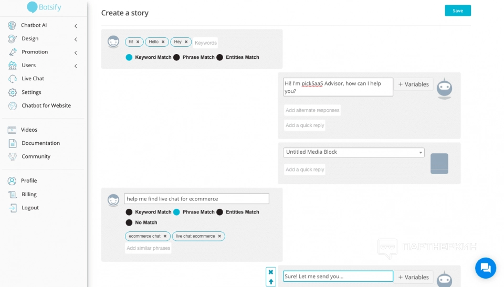
Task: Click the move-up arrow icon
Action: click(x=271, y=282)
